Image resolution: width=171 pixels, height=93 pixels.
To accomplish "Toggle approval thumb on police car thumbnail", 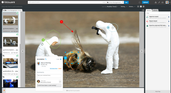I will coord(17,56).
